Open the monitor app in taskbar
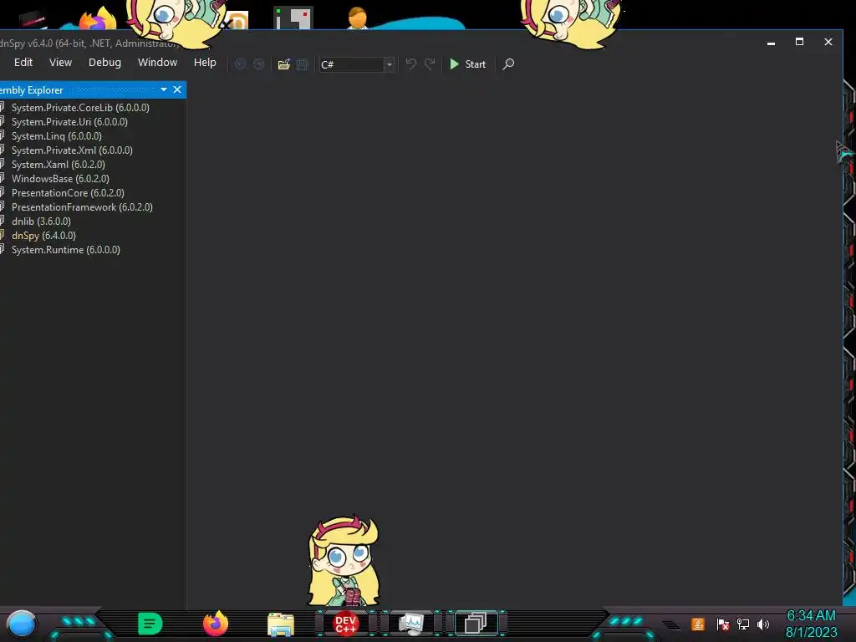 411,624
